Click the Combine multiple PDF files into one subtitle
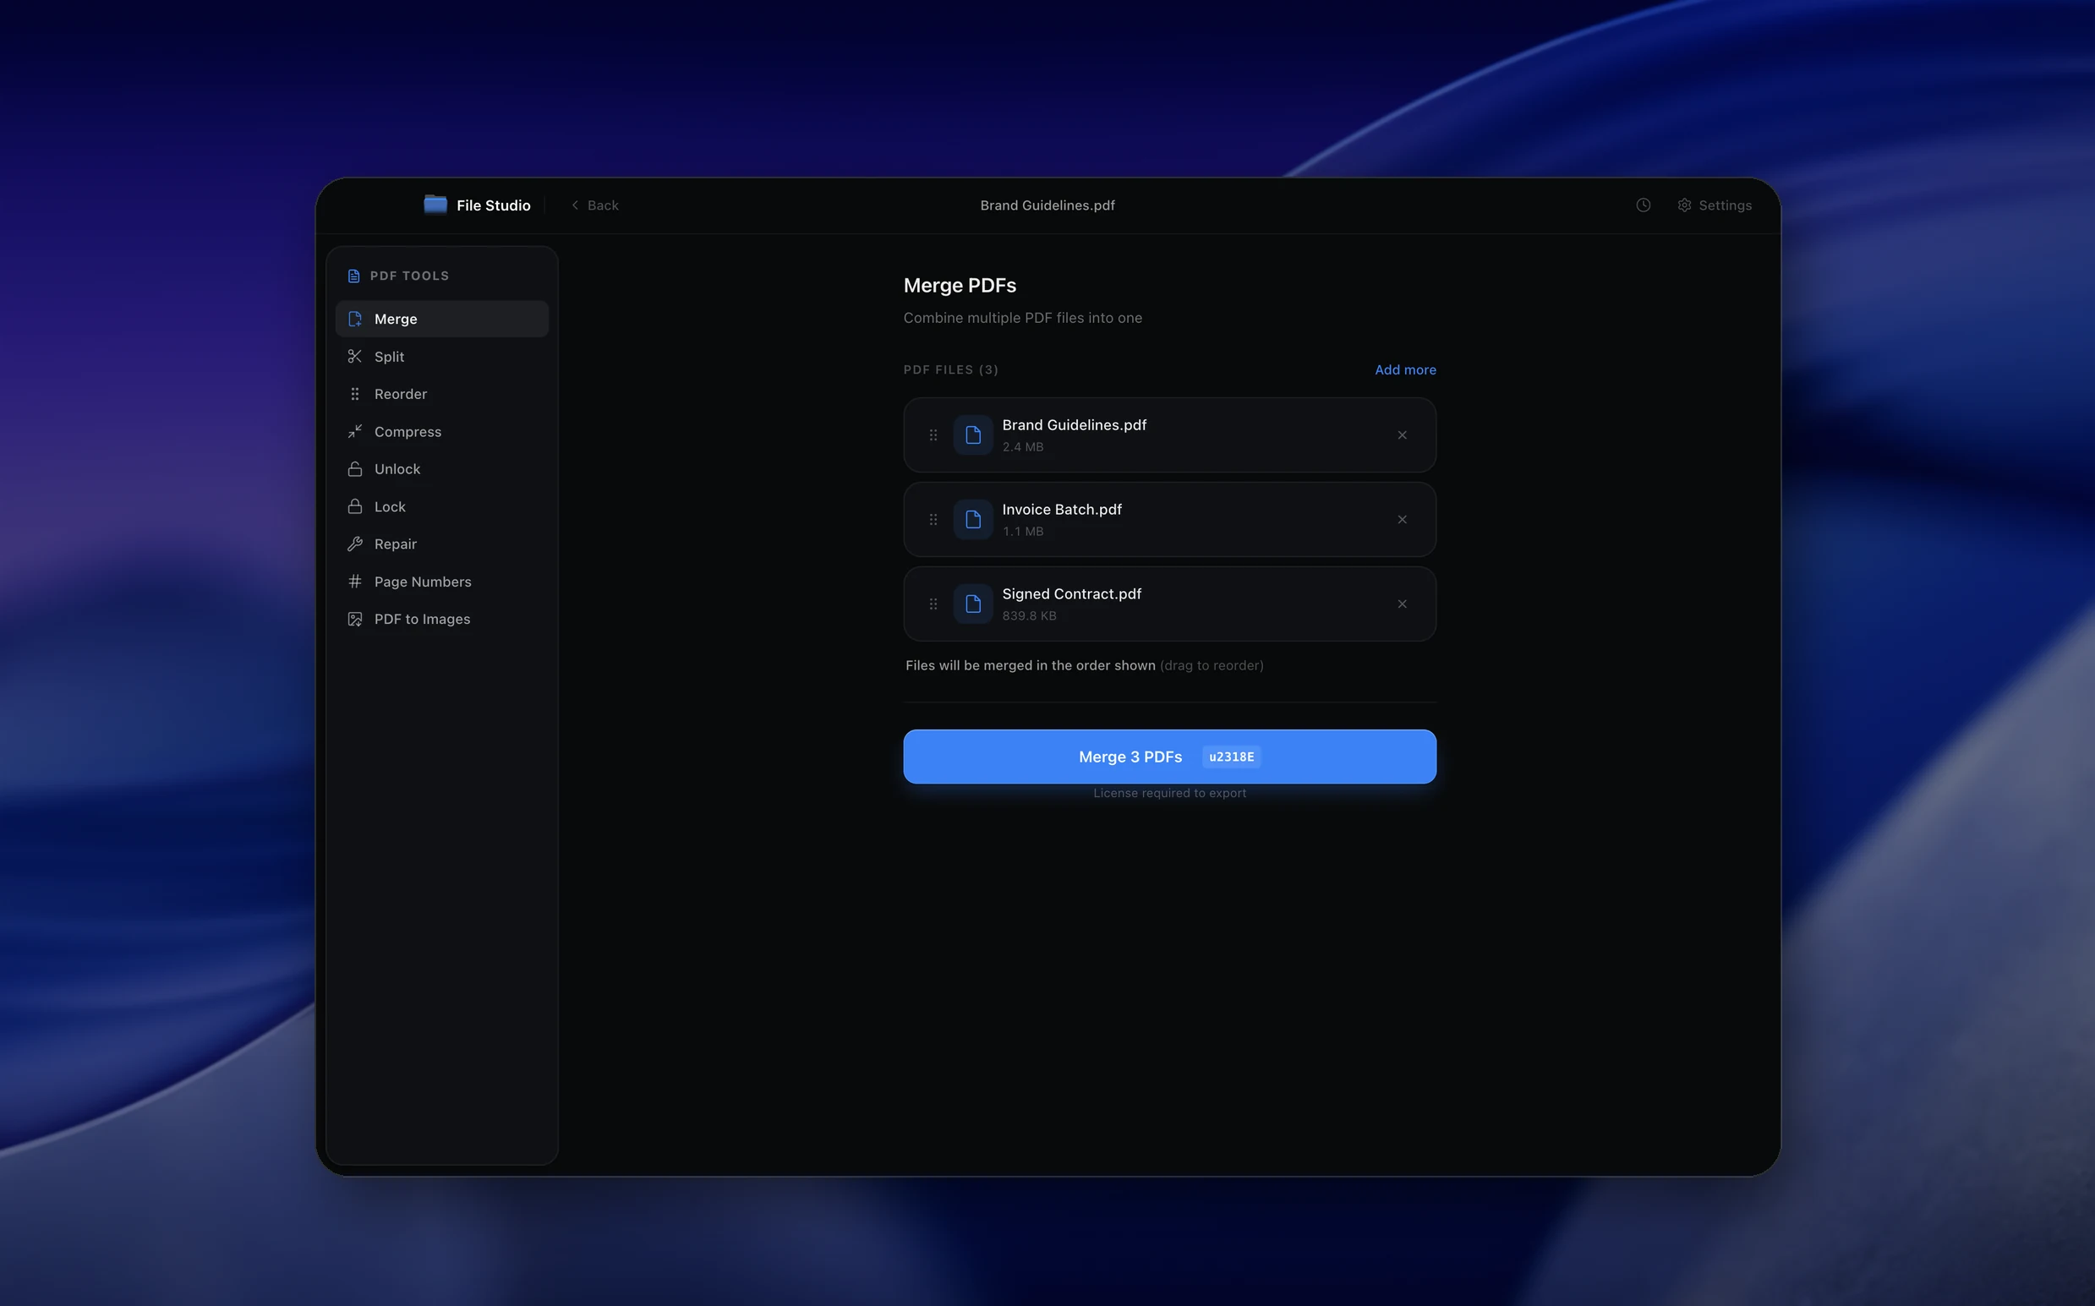 1023,318
